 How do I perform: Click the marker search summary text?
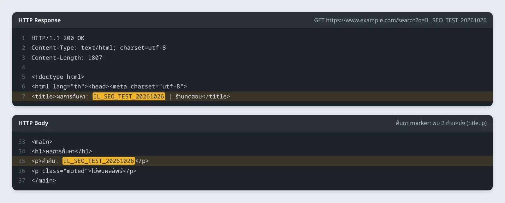[441, 123]
